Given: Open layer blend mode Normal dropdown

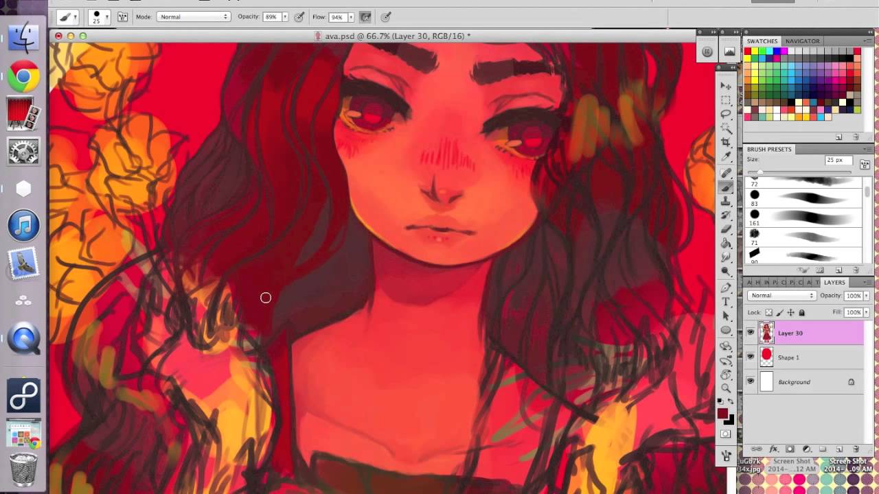Looking at the screenshot, I should click(x=781, y=296).
